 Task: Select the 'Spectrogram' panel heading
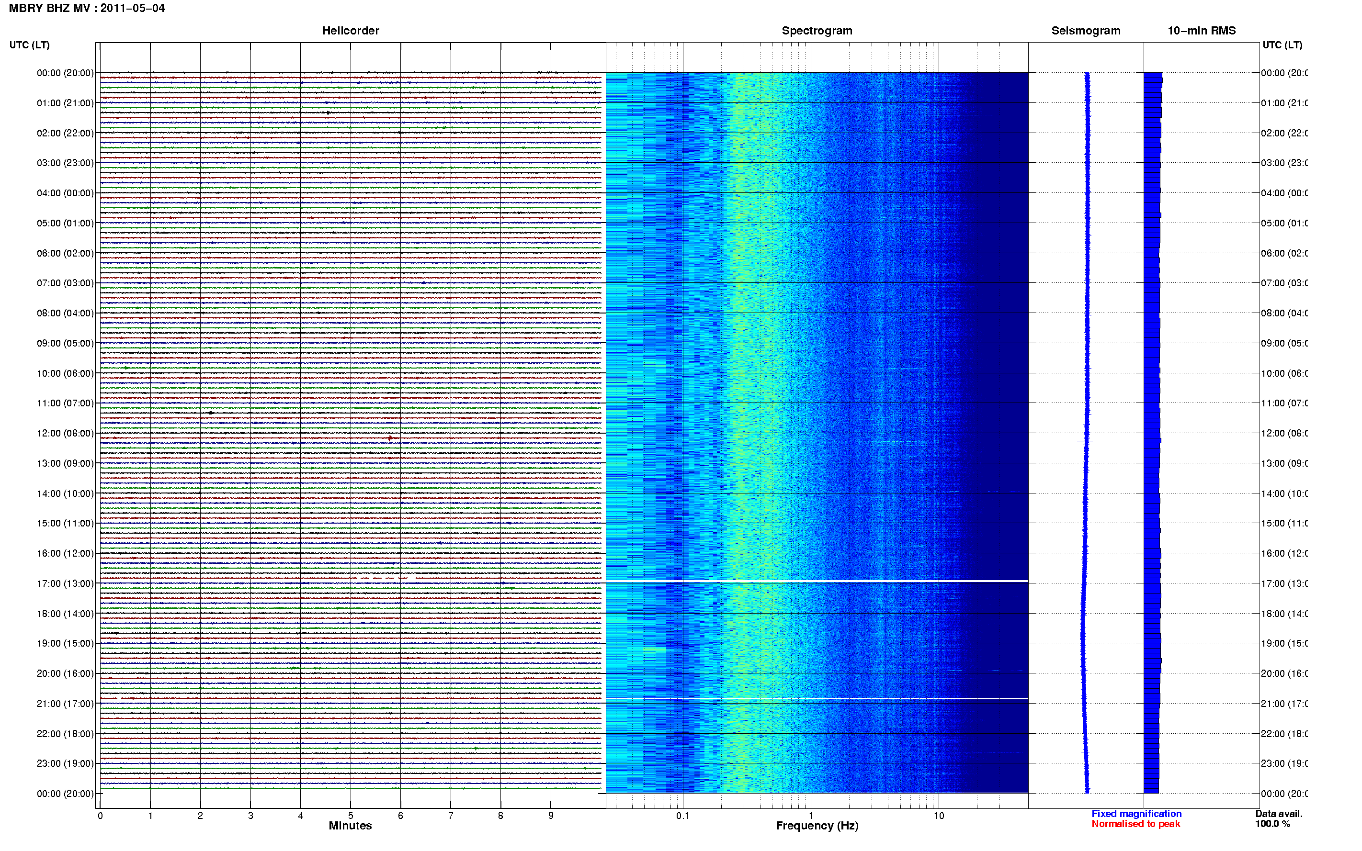pyautogui.click(x=817, y=31)
